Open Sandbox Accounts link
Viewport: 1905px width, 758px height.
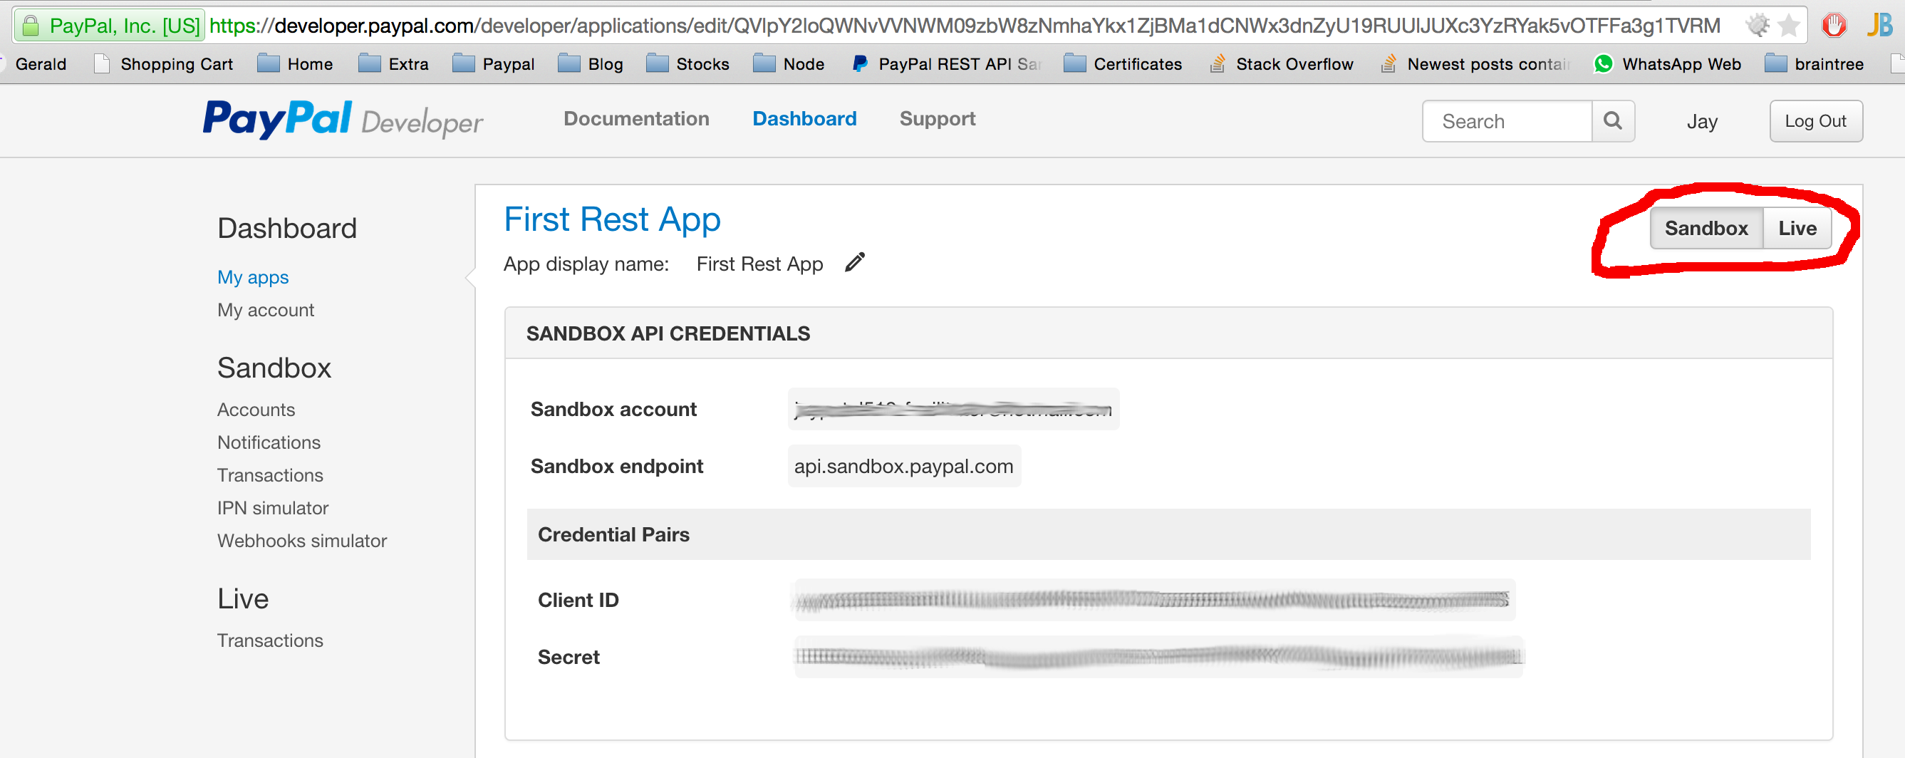(256, 410)
